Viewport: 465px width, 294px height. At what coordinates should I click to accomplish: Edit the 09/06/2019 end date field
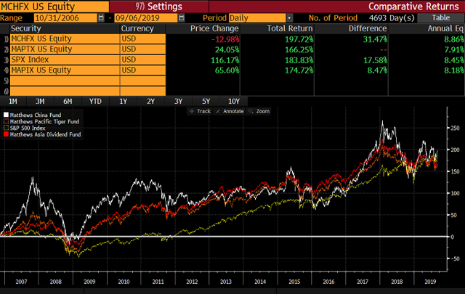pyautogui.click(x=146, y=18)
